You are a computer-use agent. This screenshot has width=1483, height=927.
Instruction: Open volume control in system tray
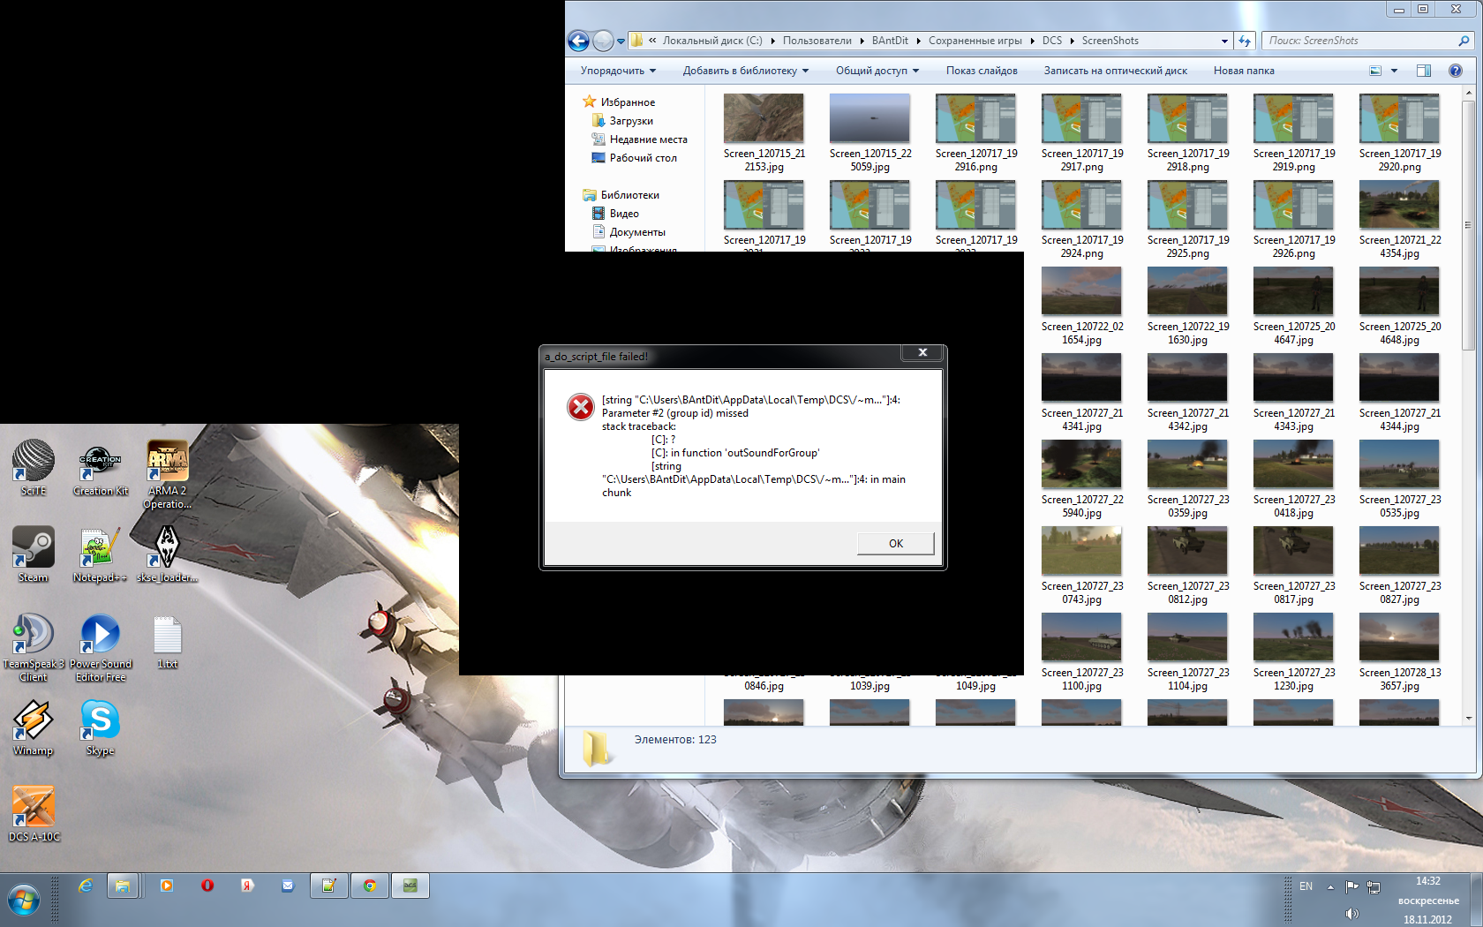1351,914
